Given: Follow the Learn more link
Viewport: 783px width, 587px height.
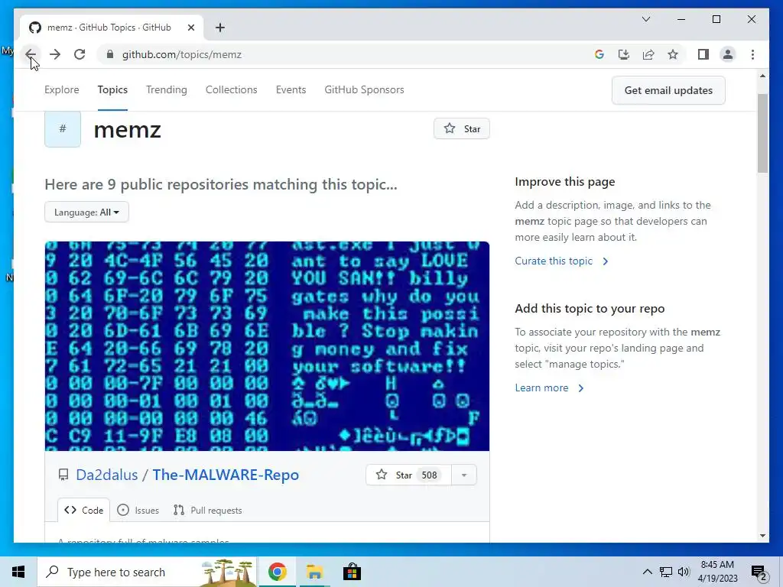Looking at the screenshot, I should [549, 388].
